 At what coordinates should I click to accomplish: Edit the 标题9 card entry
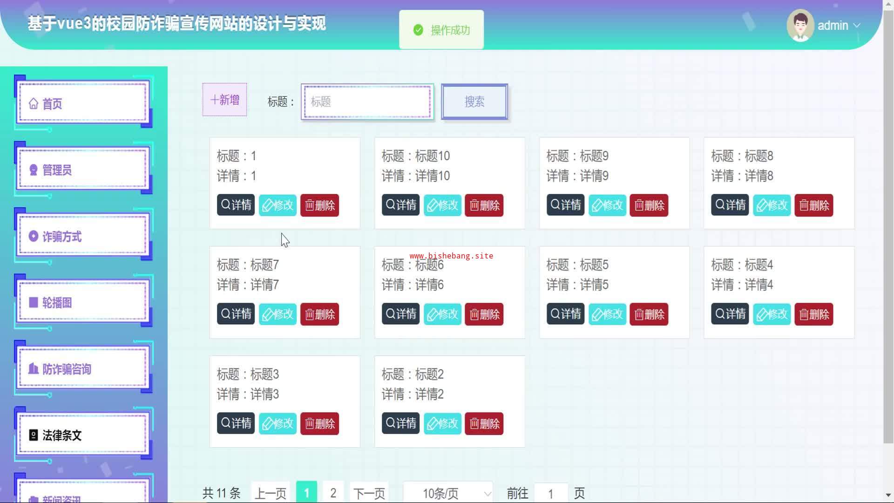pyautogui.click(x=607, y=205)
